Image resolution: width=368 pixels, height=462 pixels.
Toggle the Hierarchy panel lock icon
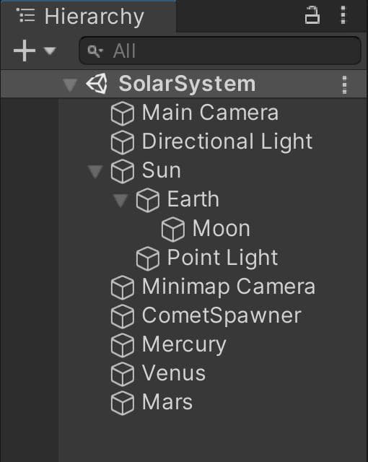tap(312, 15)
